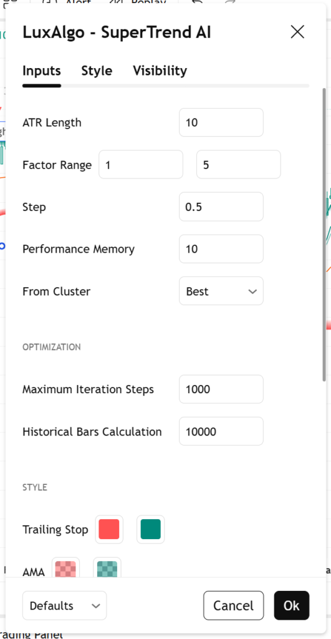Confirm settings with the Ok button

pos(292,605)
